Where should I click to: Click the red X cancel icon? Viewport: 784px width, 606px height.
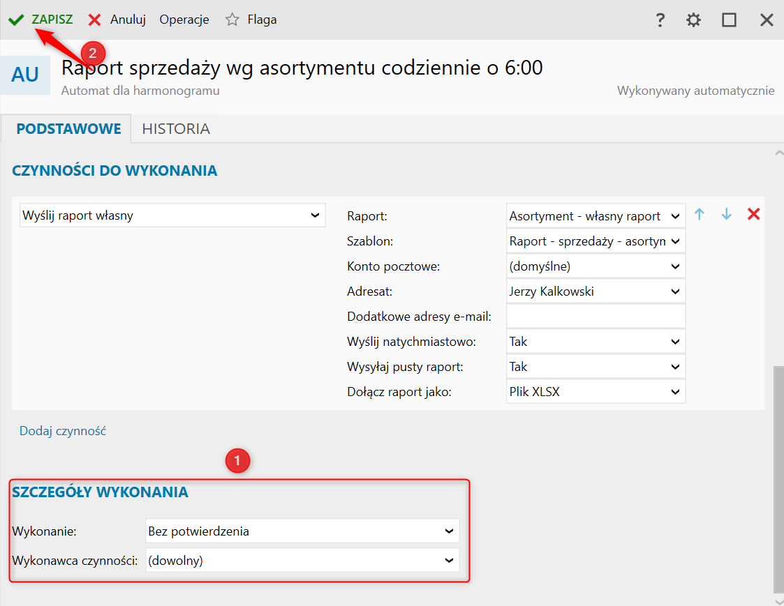(94, 20)
